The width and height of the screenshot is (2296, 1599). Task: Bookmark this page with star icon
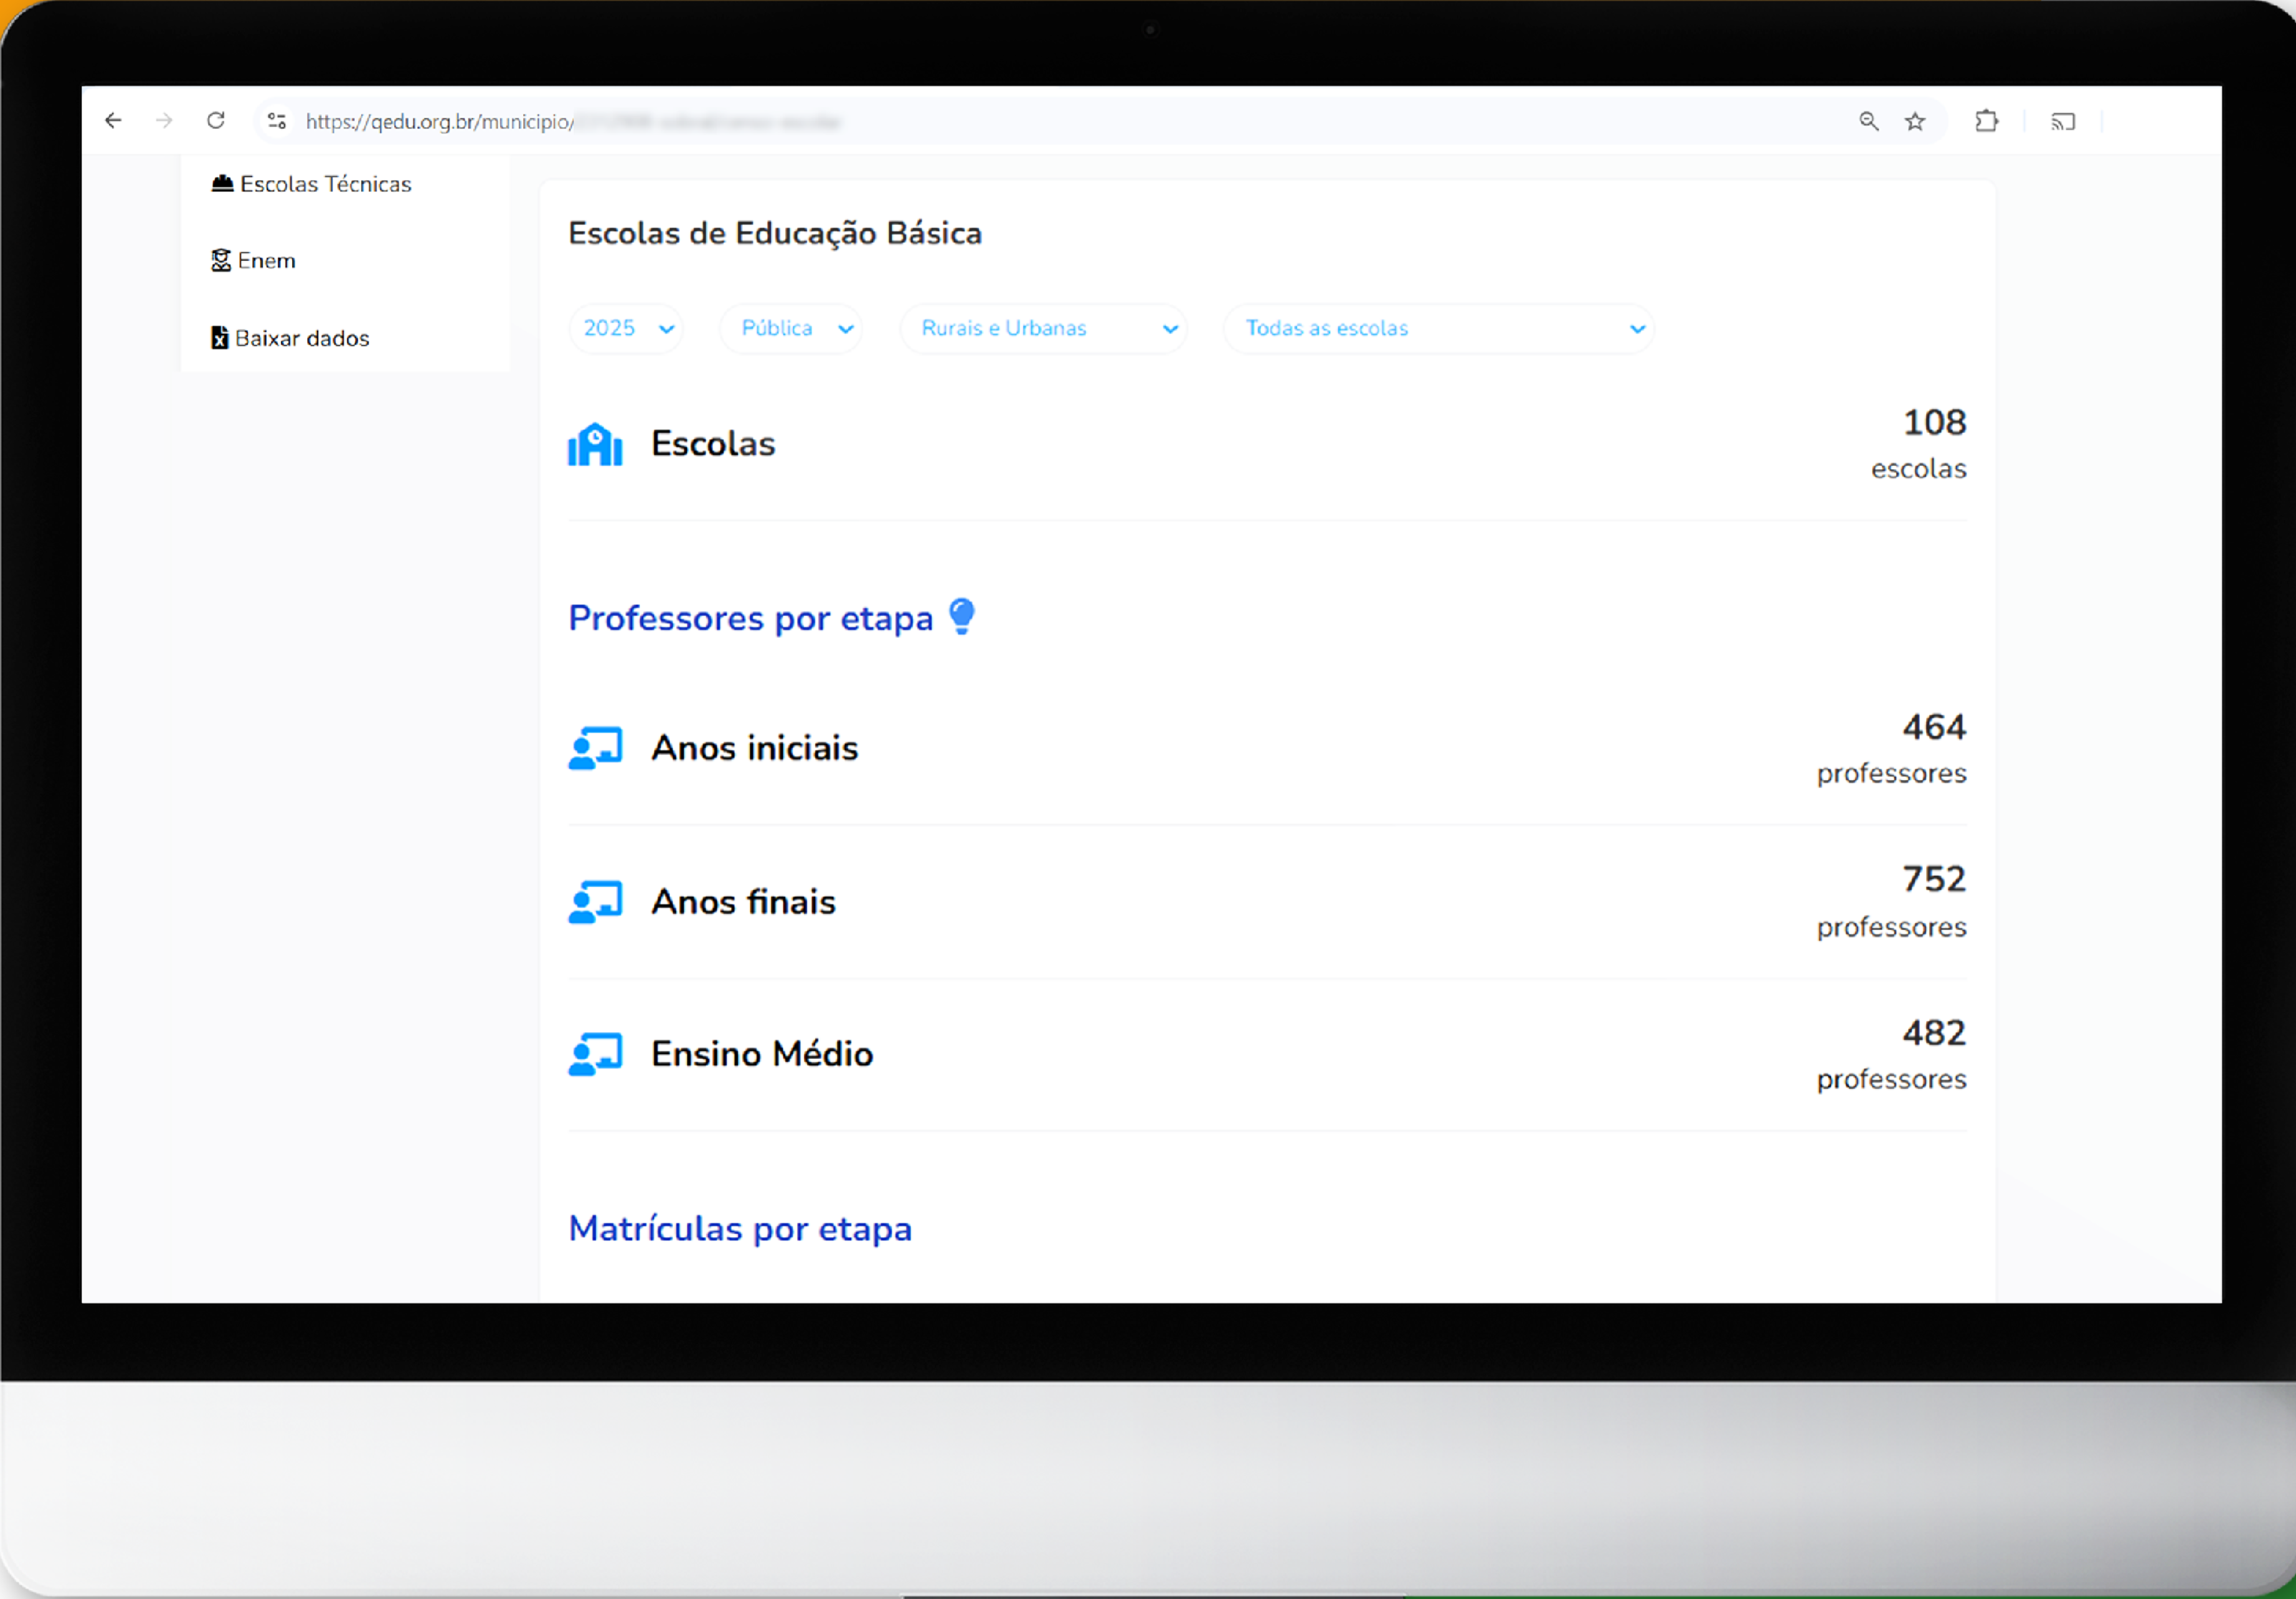coord(1915,121)
